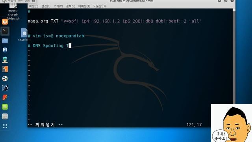This screenshot has height=142, width=252.
Task: Click the 'naga.org TXT' record line
Action: (x=114, y=21)
